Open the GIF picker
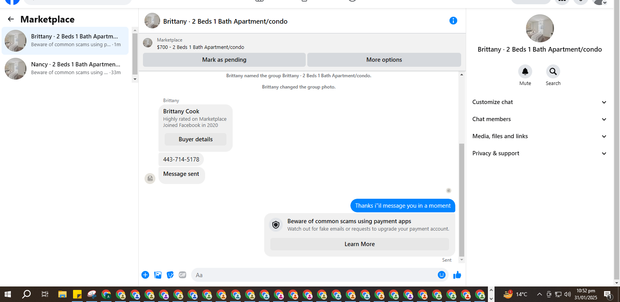Viewport: 620px width, 302px height. [183, 275]
